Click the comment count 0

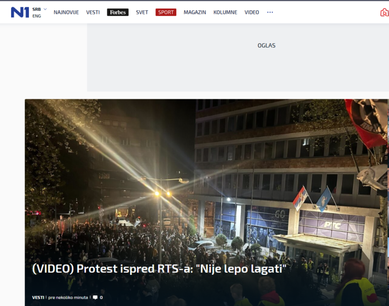tap(101, 297)
